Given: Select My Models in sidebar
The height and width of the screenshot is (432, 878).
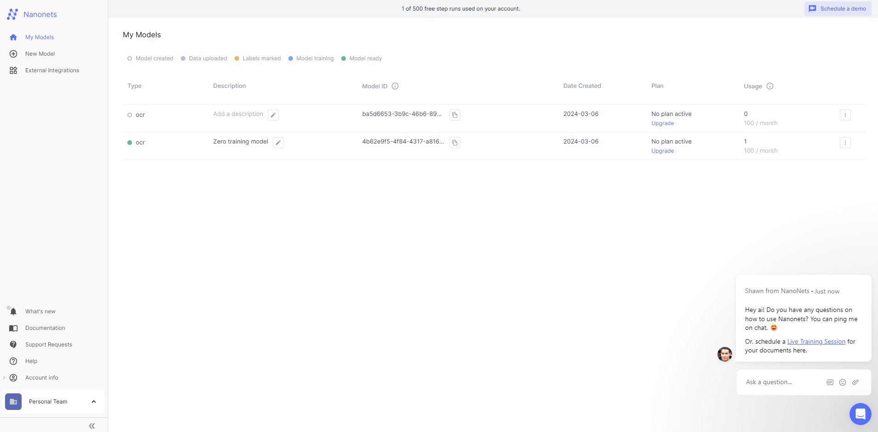Looking at the screenshot, I should click(40, 37).
